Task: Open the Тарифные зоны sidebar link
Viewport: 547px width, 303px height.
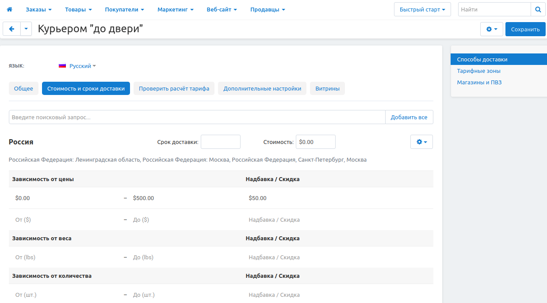Action: (478, 71)
